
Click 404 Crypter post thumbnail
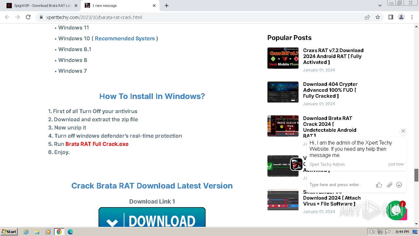(x=283, y=92)
